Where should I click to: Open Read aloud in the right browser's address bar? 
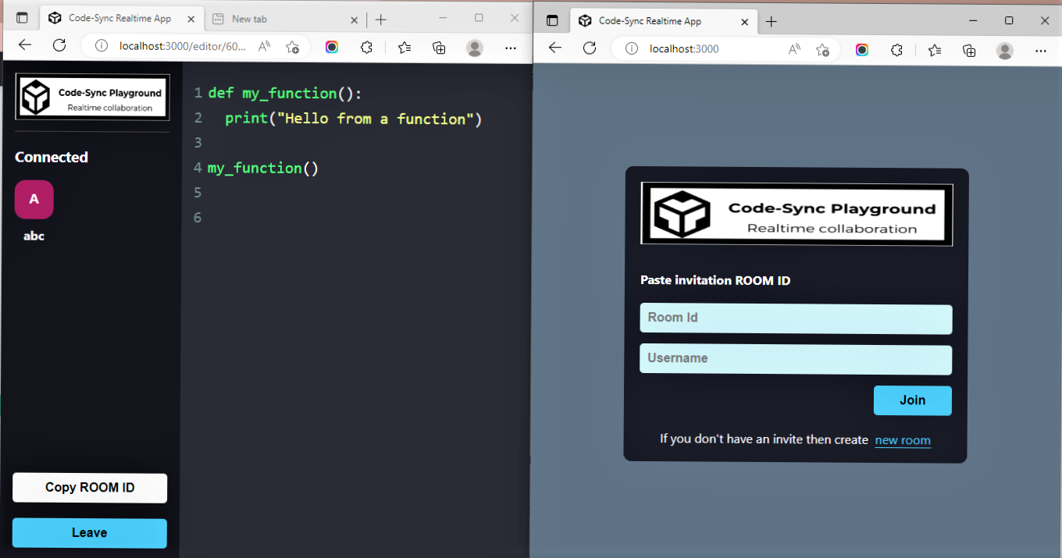click(x=794, y=49)
